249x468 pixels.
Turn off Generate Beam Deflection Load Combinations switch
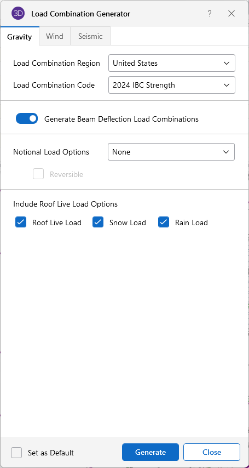click(x=27, y=118)
